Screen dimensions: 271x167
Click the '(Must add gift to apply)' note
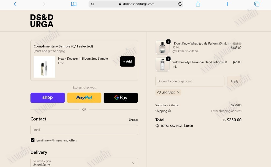(49, 51)
